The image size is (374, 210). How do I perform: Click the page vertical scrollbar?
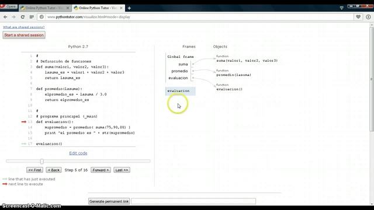pos(372,79)
